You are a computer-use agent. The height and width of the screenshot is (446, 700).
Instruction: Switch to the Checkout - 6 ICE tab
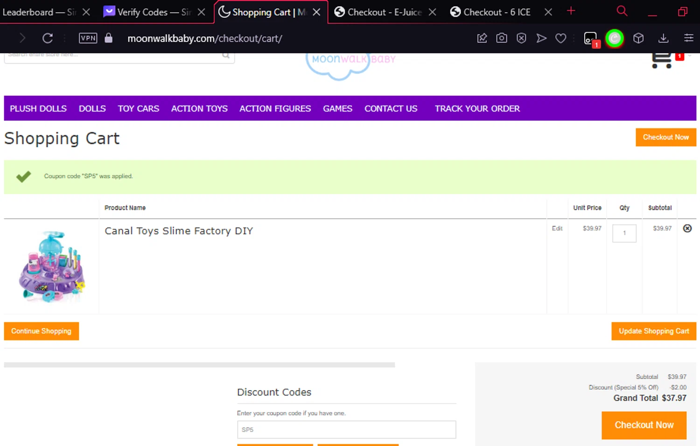point(491,12)
